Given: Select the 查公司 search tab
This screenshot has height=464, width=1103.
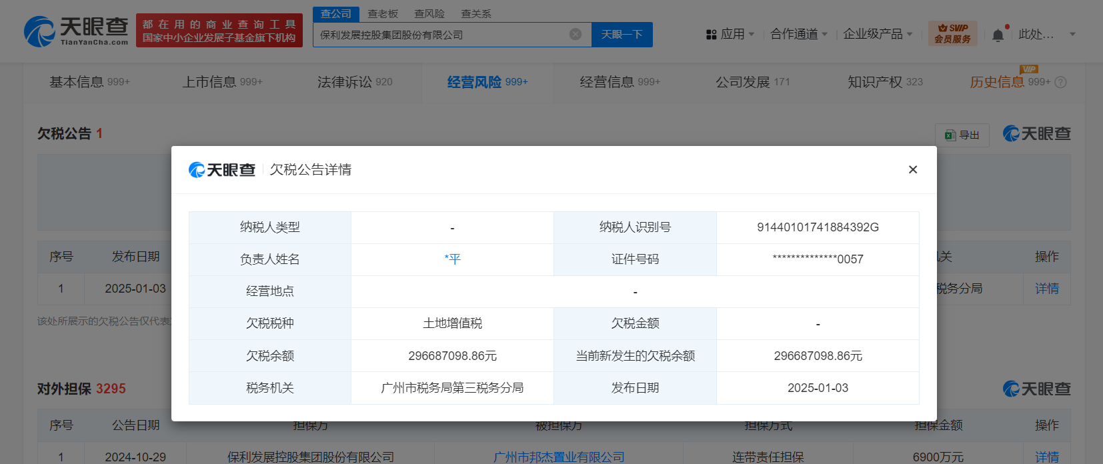Looking at the screenshot, I should point(336,14).
